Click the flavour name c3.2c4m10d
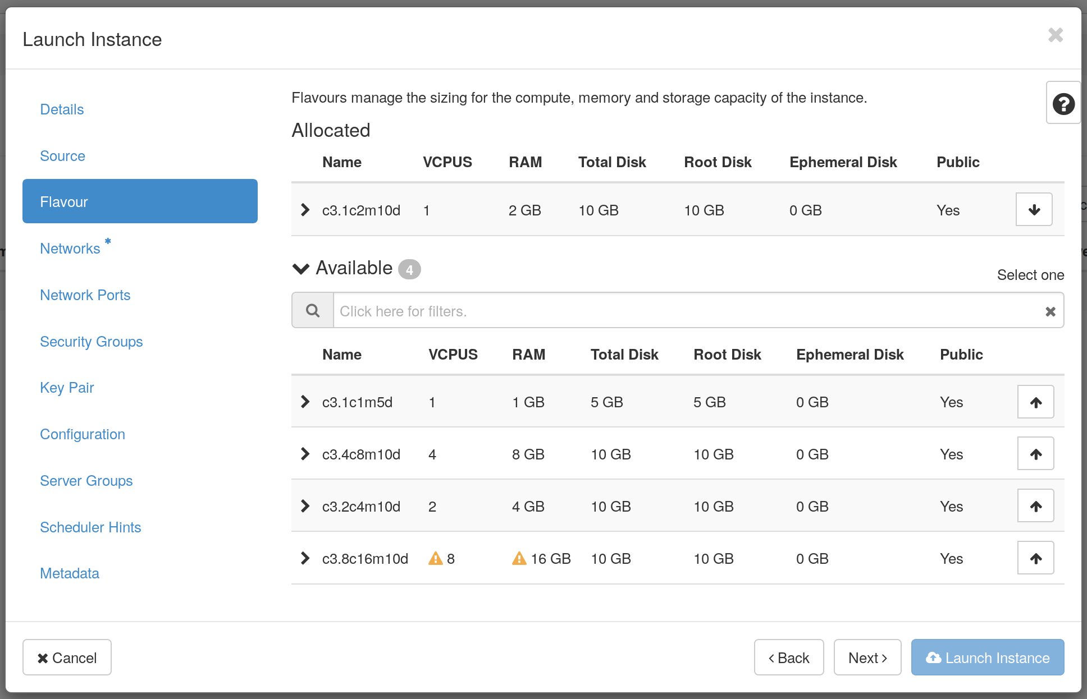Image resolution: width=1087 pixels, height=699 pixels. tap(361, 507)
